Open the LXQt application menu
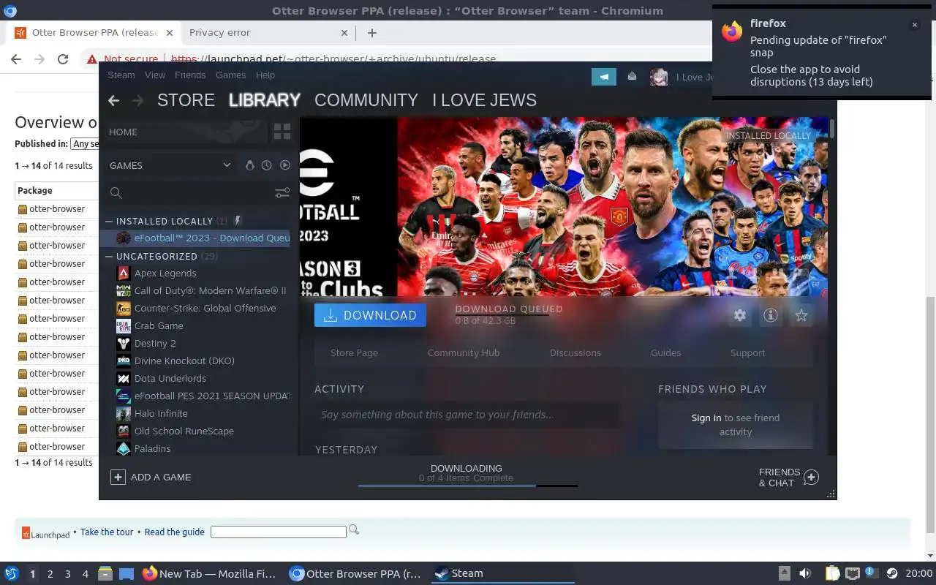 (x=12, y=573)
